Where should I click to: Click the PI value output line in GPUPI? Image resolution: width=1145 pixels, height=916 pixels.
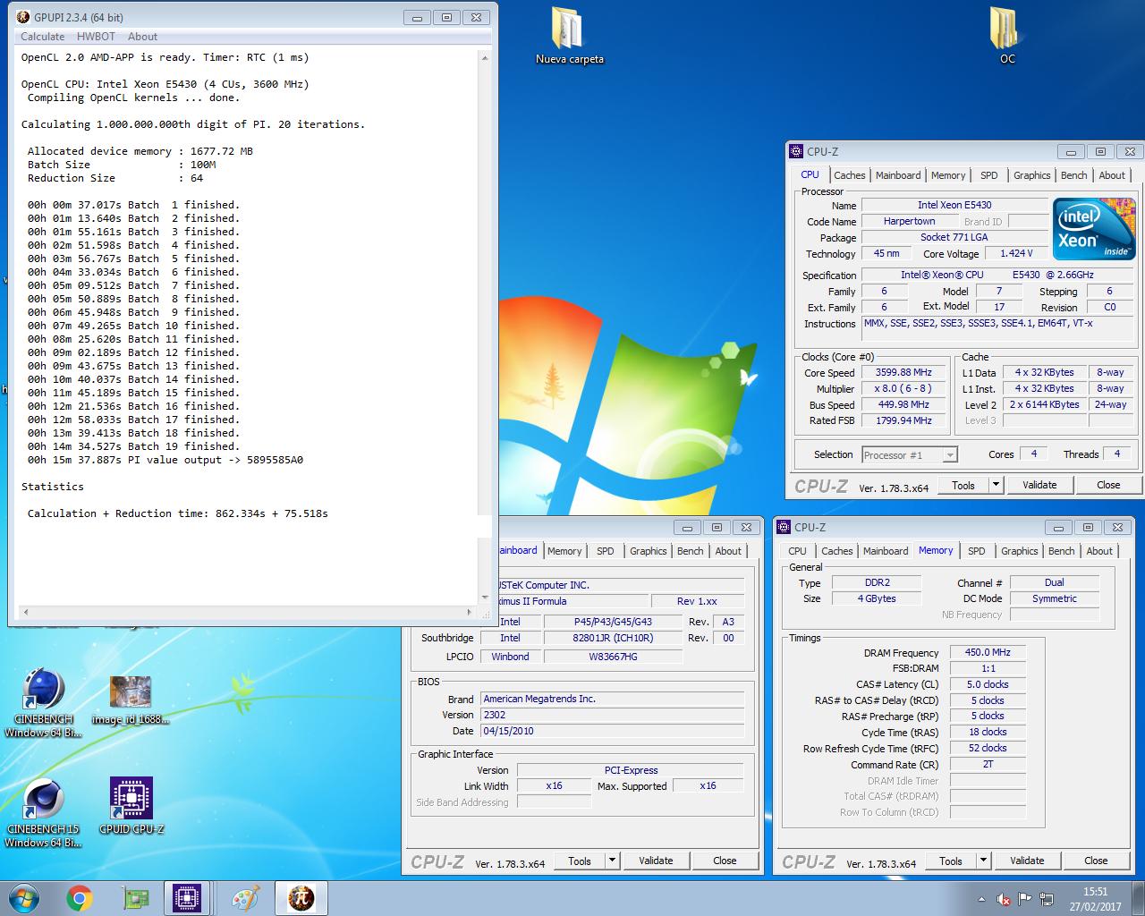[165, 460]
